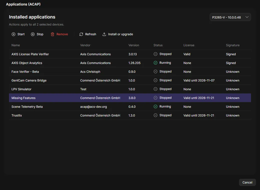Screen dimensions: 260x190
Task: Click version 0.9.0
Action: pos(132,72)
